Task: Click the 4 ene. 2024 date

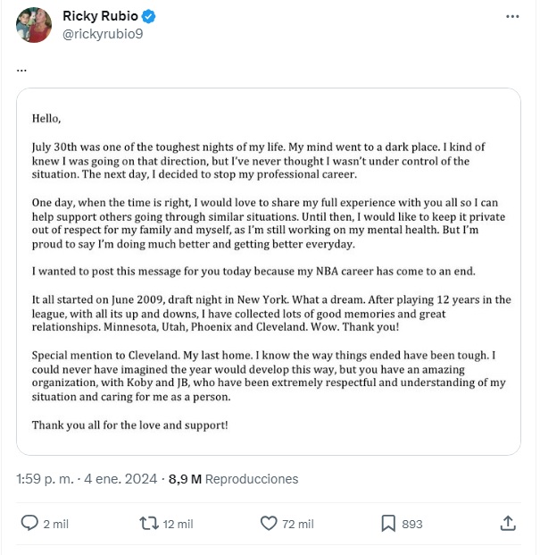Action: click(120, 479)
